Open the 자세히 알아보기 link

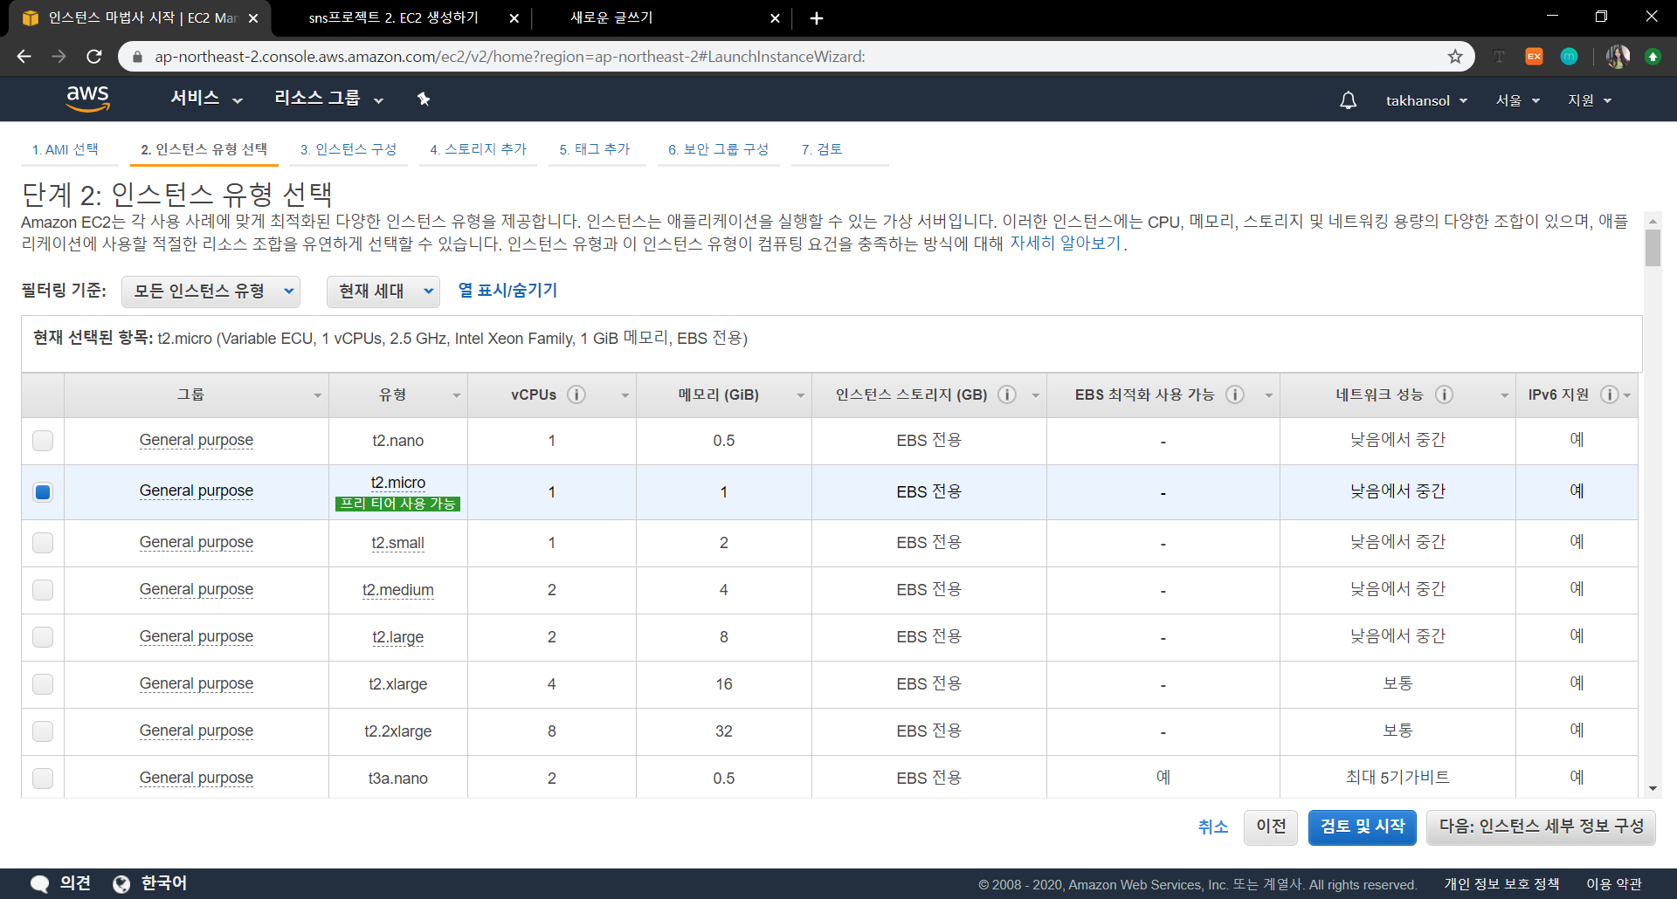[1066, 244]
